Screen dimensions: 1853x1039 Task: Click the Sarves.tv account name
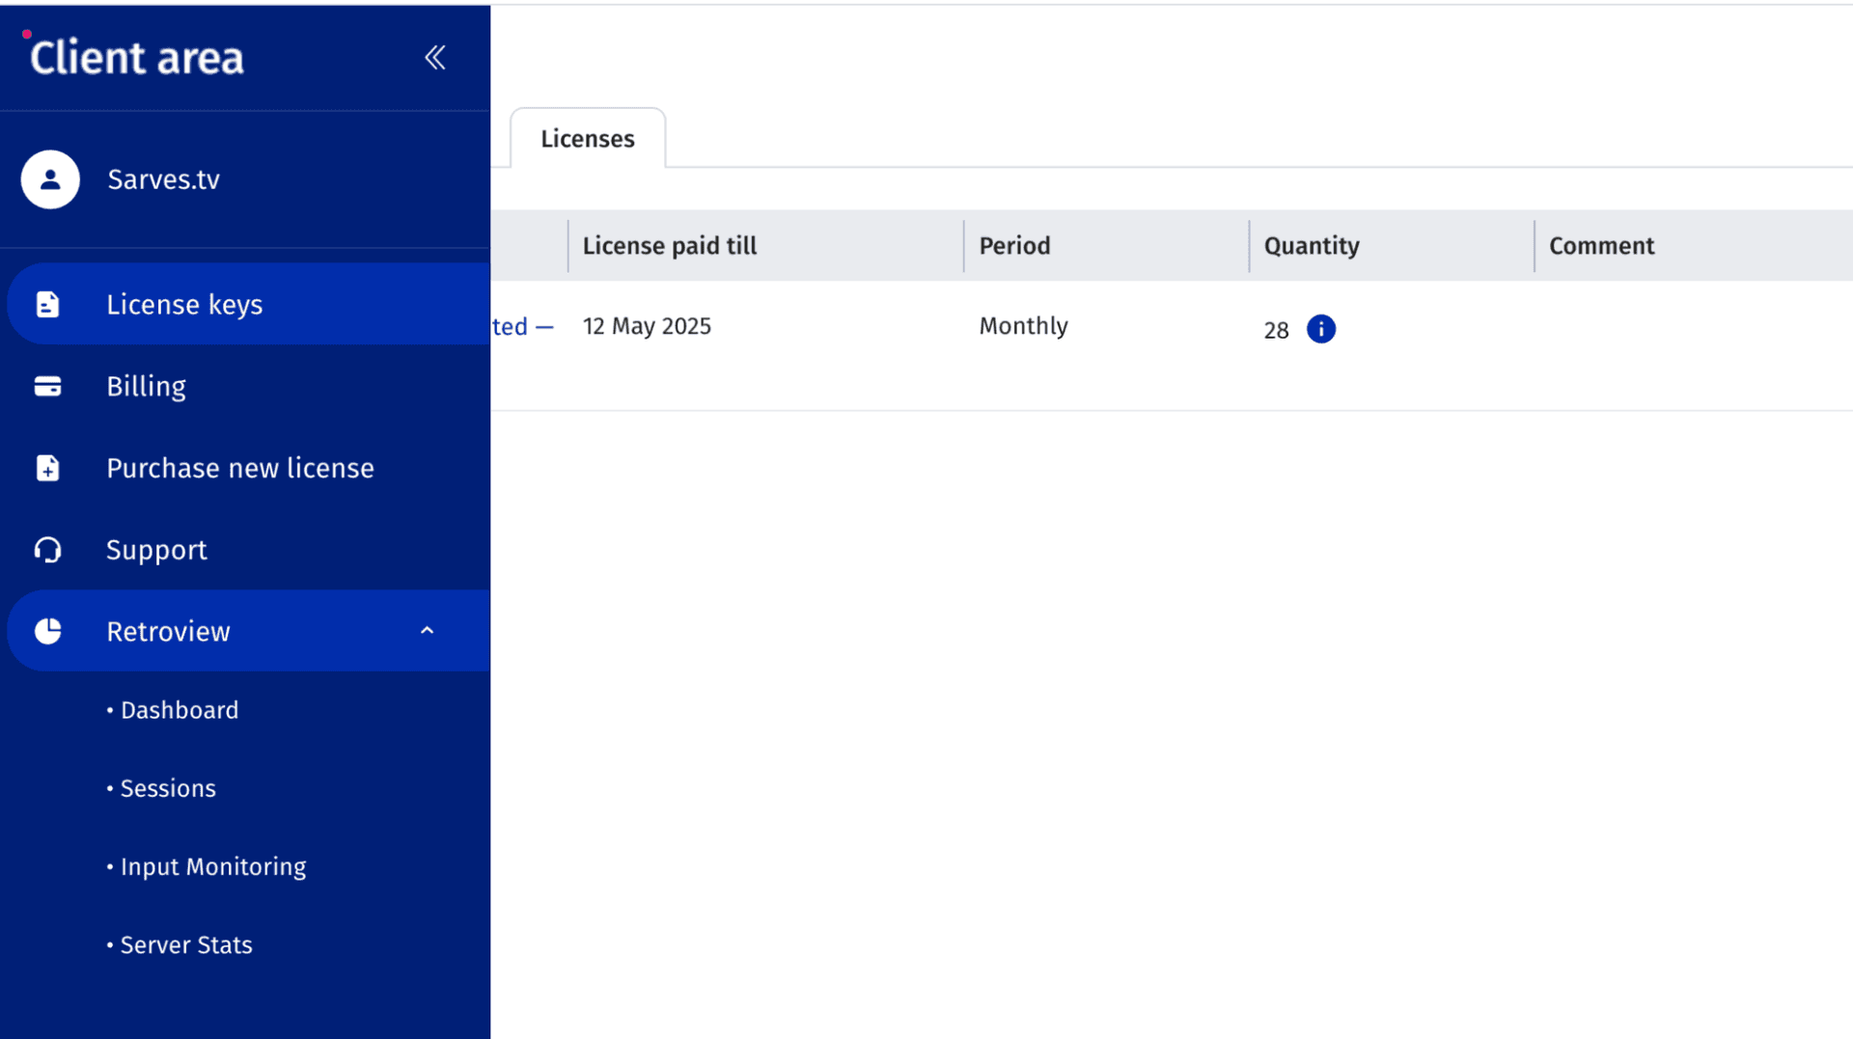click(x=163, y=179)
